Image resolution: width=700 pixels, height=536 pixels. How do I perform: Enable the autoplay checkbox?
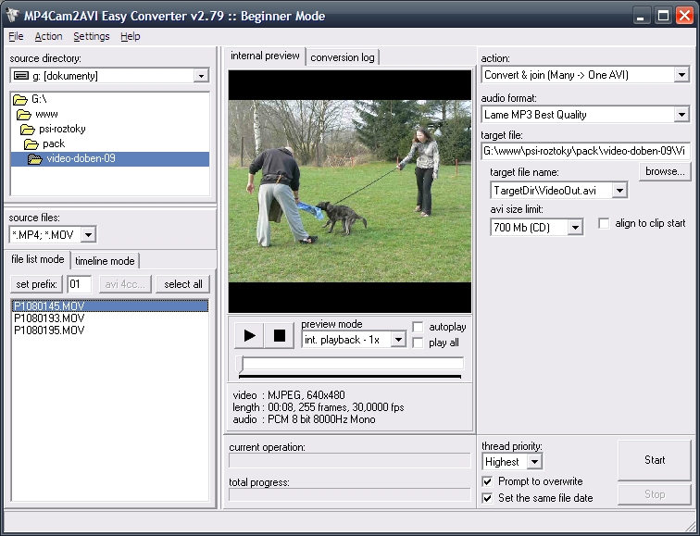[419, 327]
